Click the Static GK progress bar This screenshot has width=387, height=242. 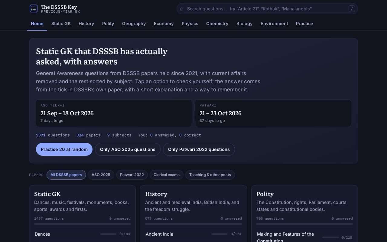[x=82, y=224]
